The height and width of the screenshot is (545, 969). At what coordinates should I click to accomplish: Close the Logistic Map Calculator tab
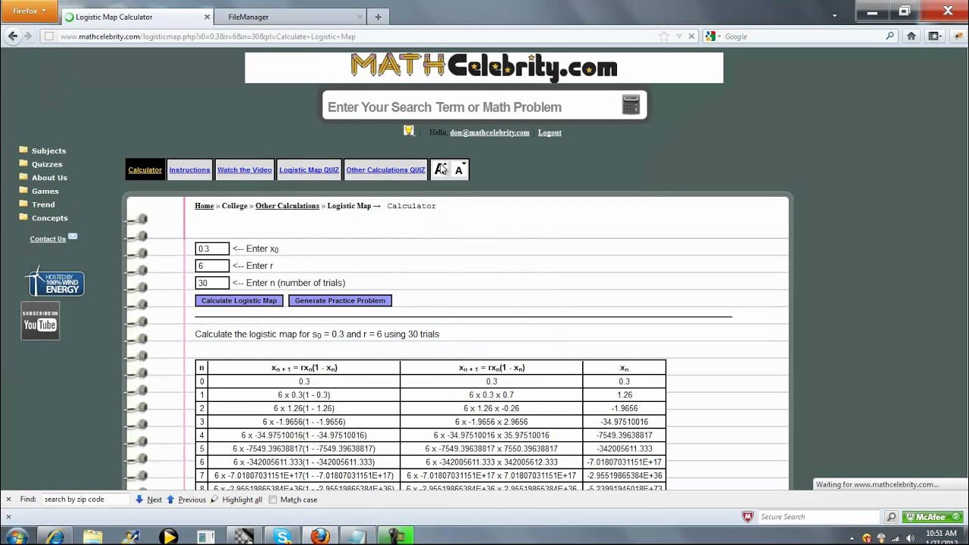click(207, 17)
